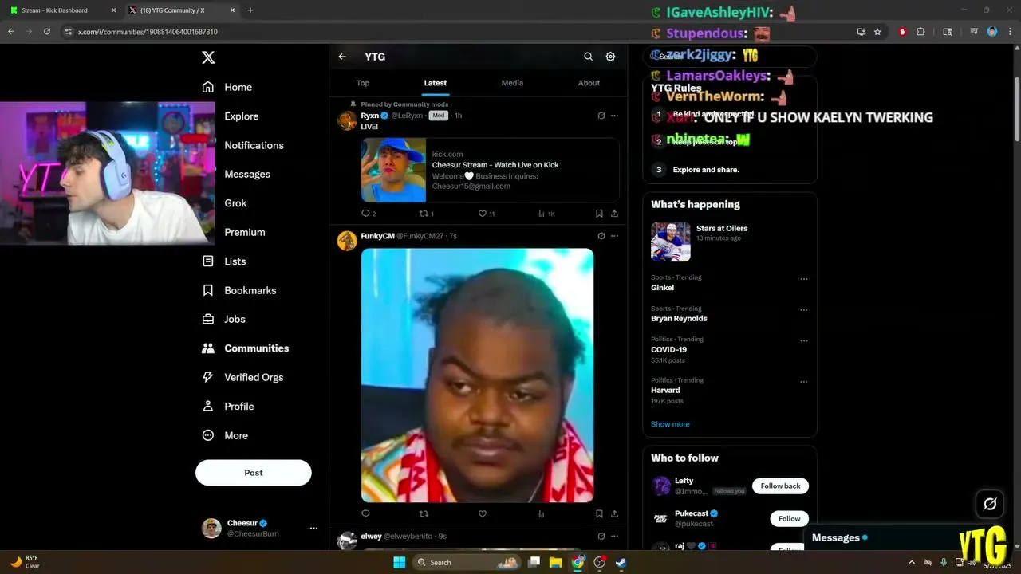Share Ryxn's pinned LIVE post
Image resolution: width=1021 pixels, height=574 pixels.
point(614,214)
